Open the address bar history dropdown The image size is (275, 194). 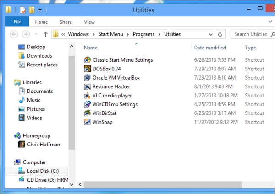pos(211,34)
